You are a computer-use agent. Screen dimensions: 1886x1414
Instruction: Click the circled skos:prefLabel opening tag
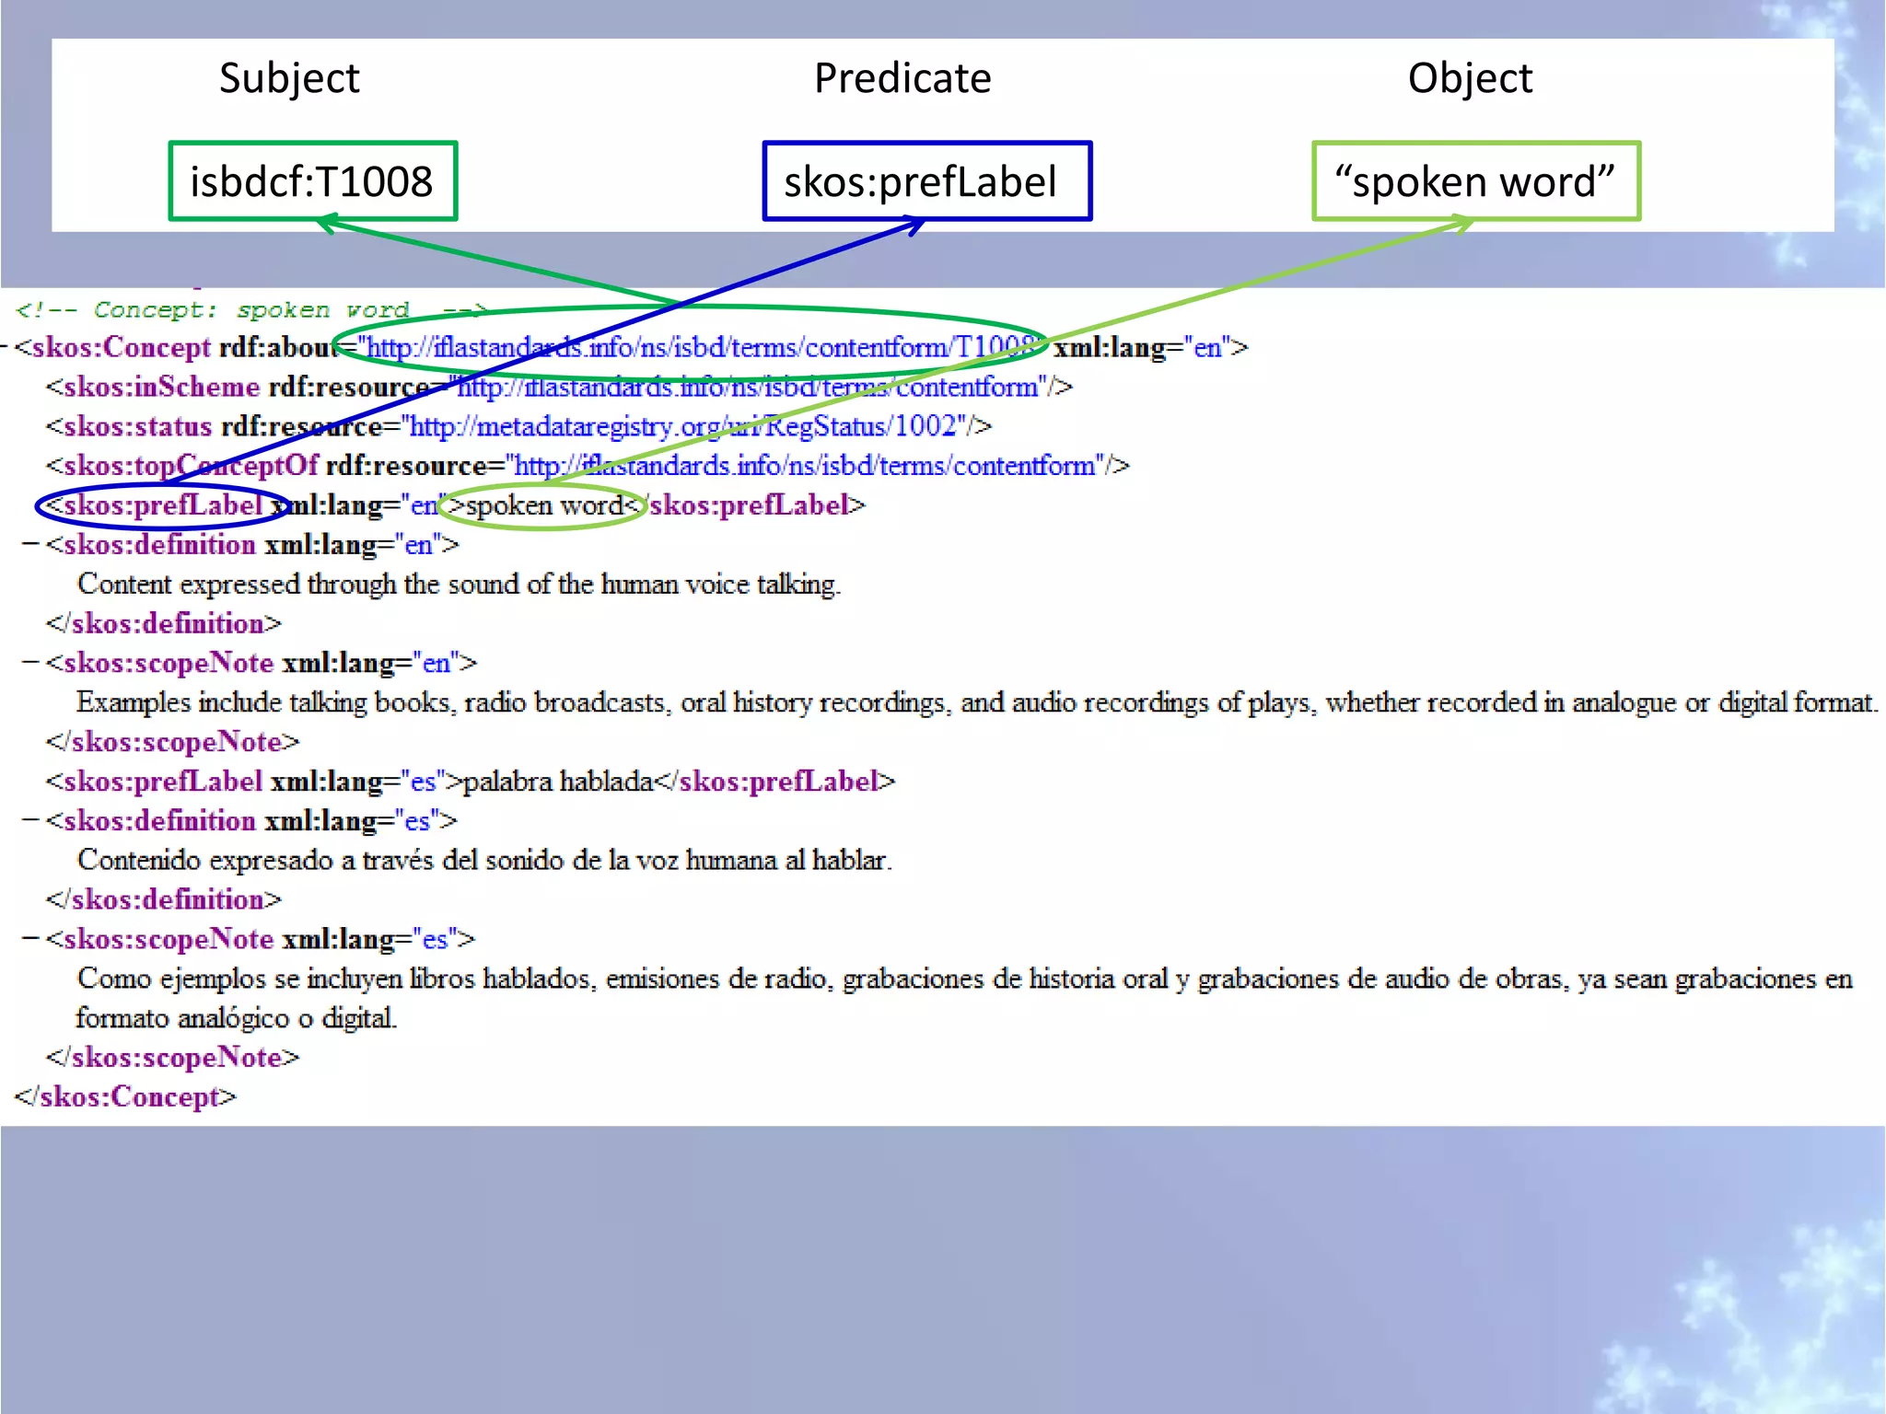157,505
